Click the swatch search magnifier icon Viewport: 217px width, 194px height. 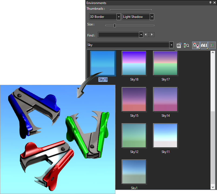tap(186, 45)
